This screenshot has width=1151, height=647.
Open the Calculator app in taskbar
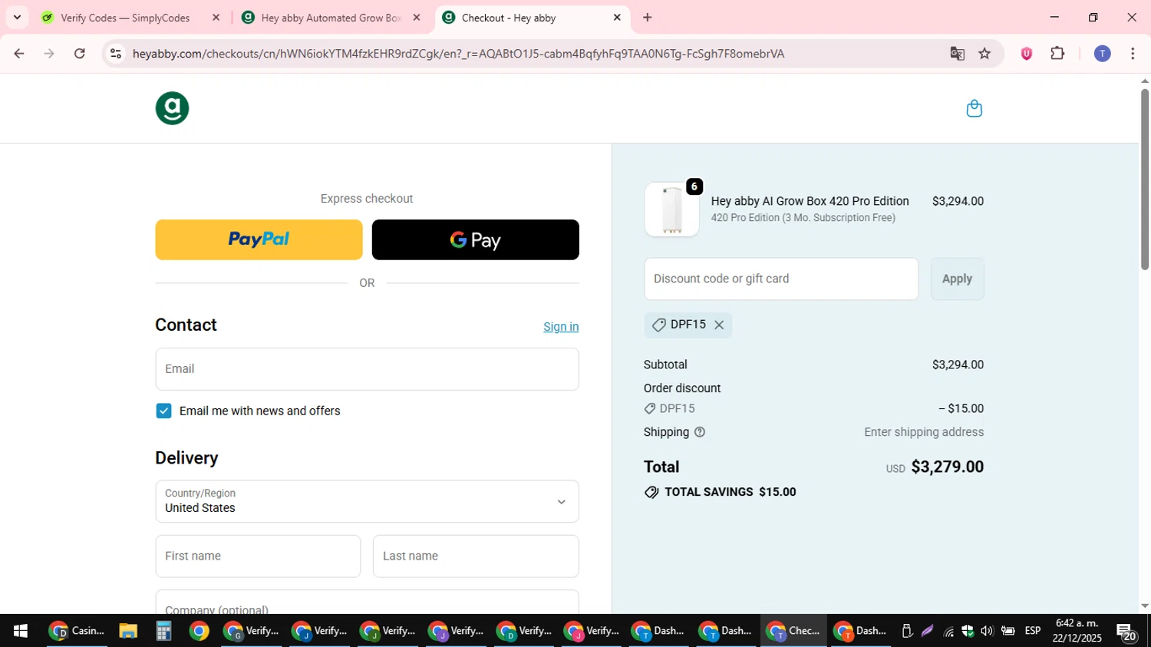pos(163,631)
